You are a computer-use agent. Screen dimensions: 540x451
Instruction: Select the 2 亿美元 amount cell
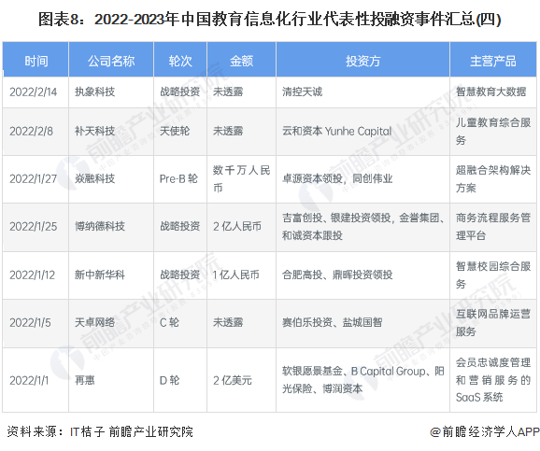(241, 380)
